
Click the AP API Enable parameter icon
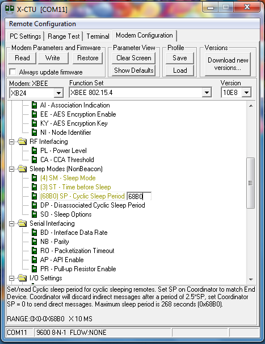(x=34, y=260)
